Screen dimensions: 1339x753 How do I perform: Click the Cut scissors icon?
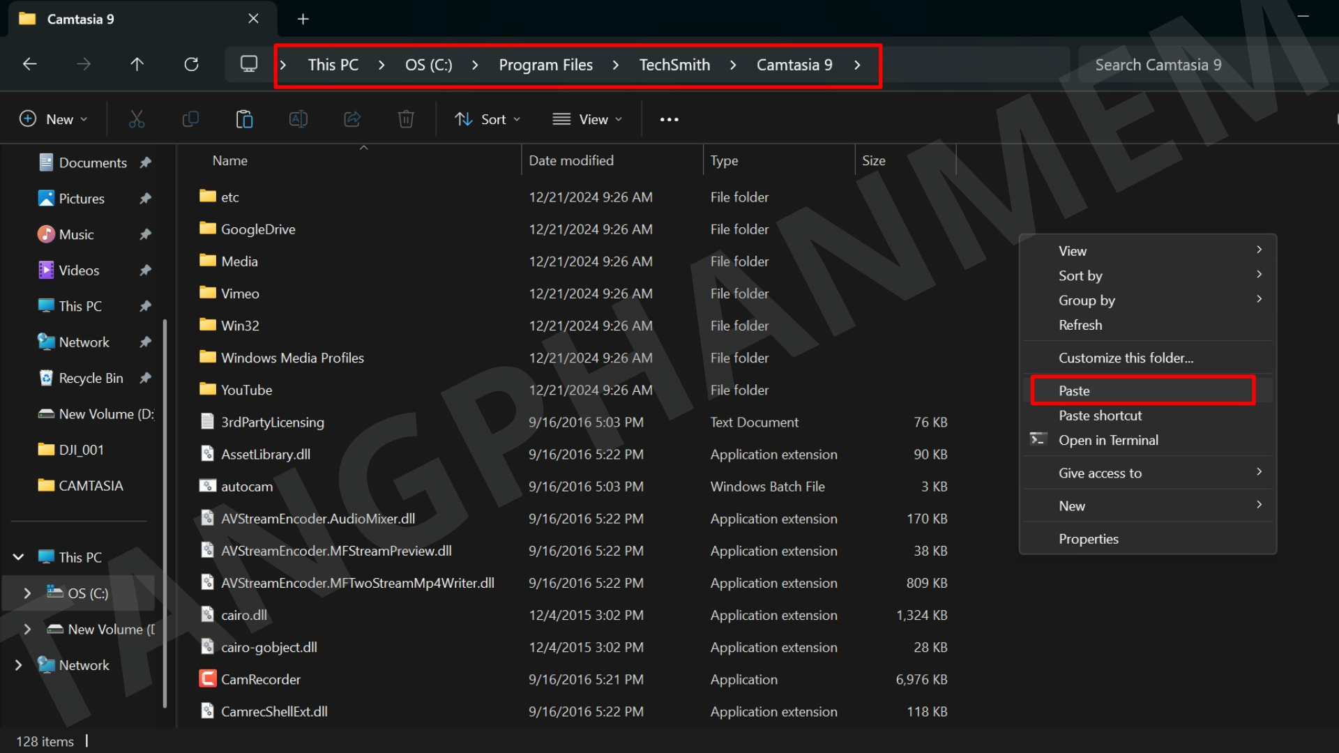pyautogui.click(x=137, y=119)
